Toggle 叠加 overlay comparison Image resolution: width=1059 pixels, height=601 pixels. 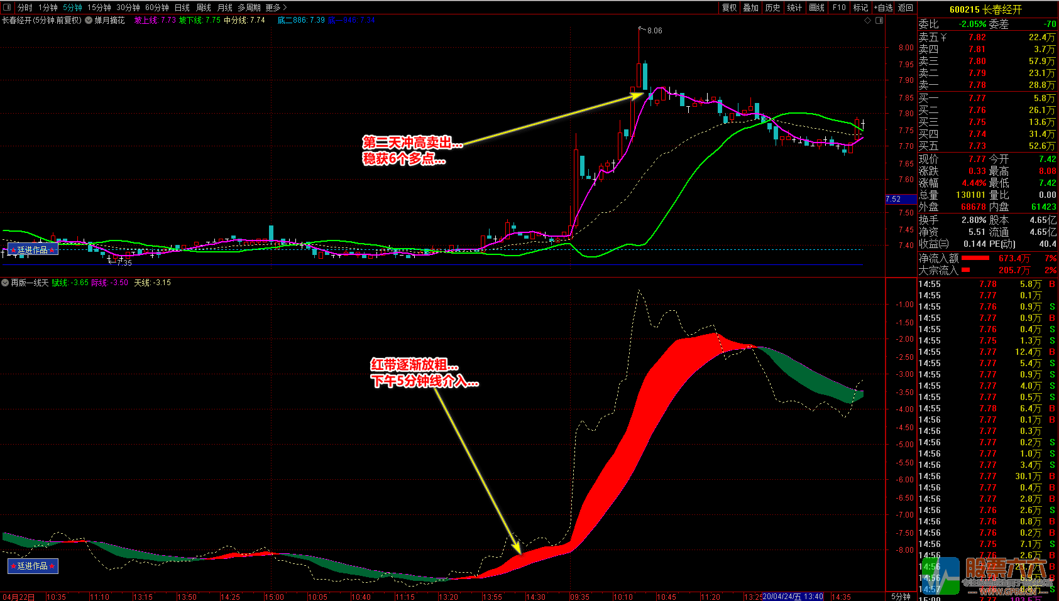[x=751, y=8]
